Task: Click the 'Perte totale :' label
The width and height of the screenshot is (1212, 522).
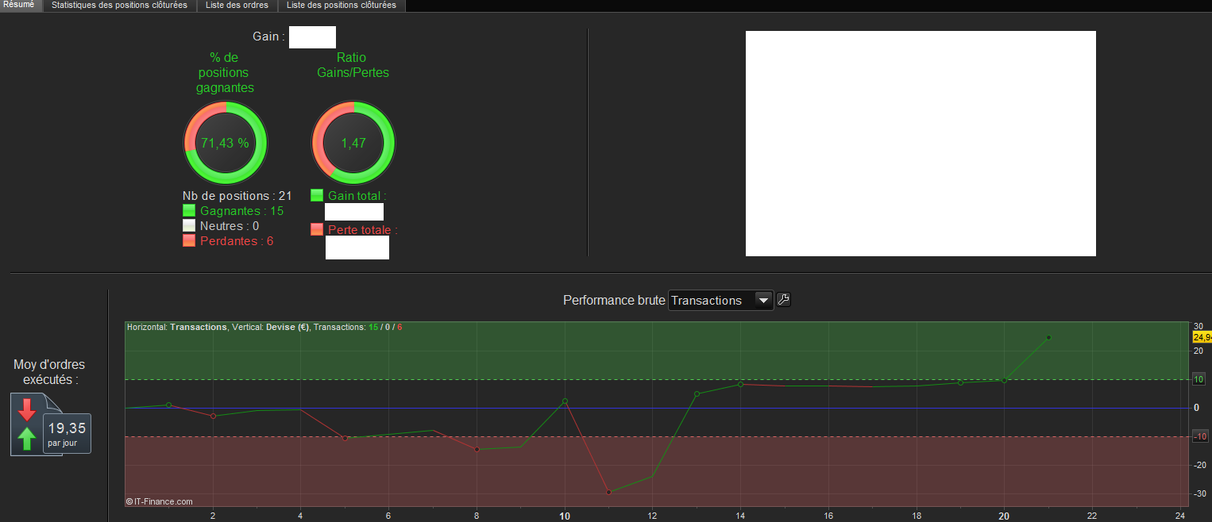Action: [363, 231]
